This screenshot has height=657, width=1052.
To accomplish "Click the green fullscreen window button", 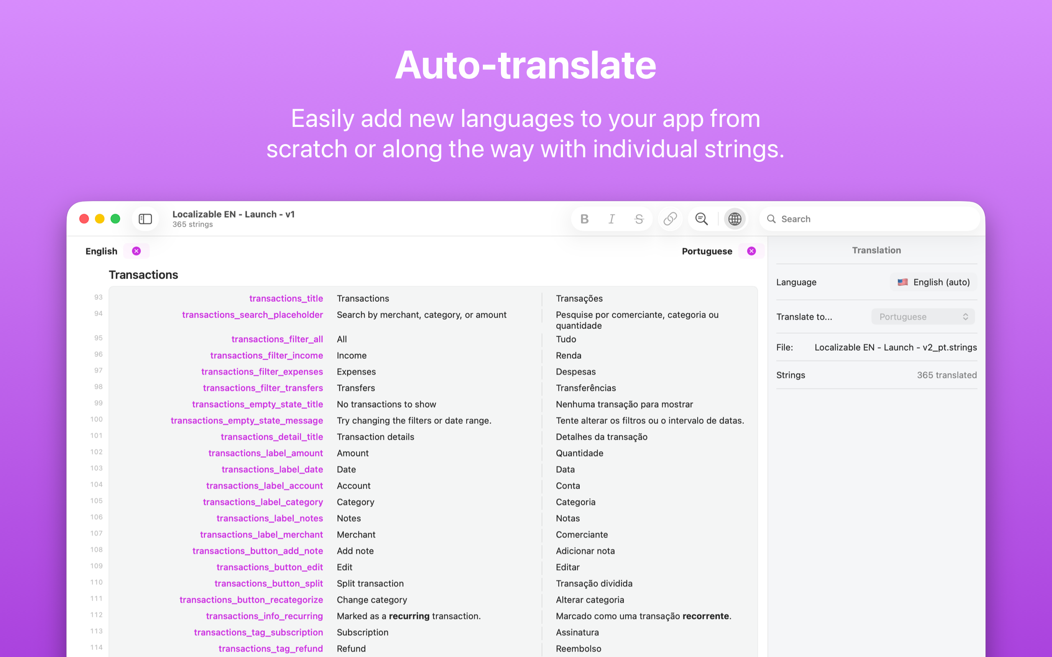I will click(x=115, y=219).
